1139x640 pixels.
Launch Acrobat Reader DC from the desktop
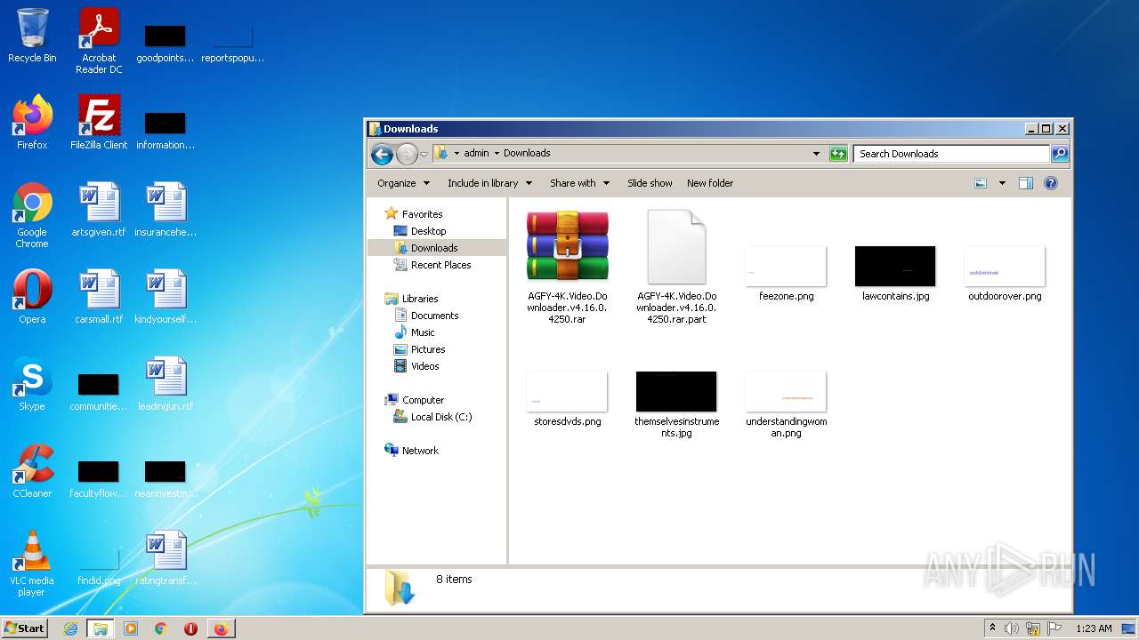pos(99,40)
